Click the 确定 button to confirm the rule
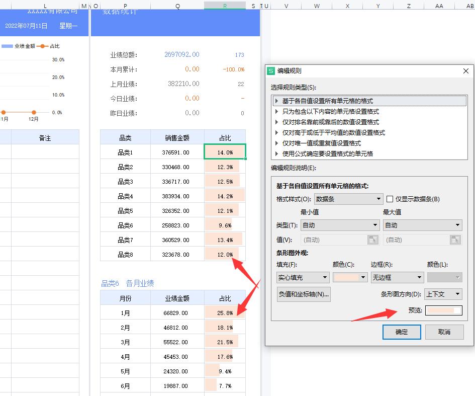475x396 pixels. 401,332
